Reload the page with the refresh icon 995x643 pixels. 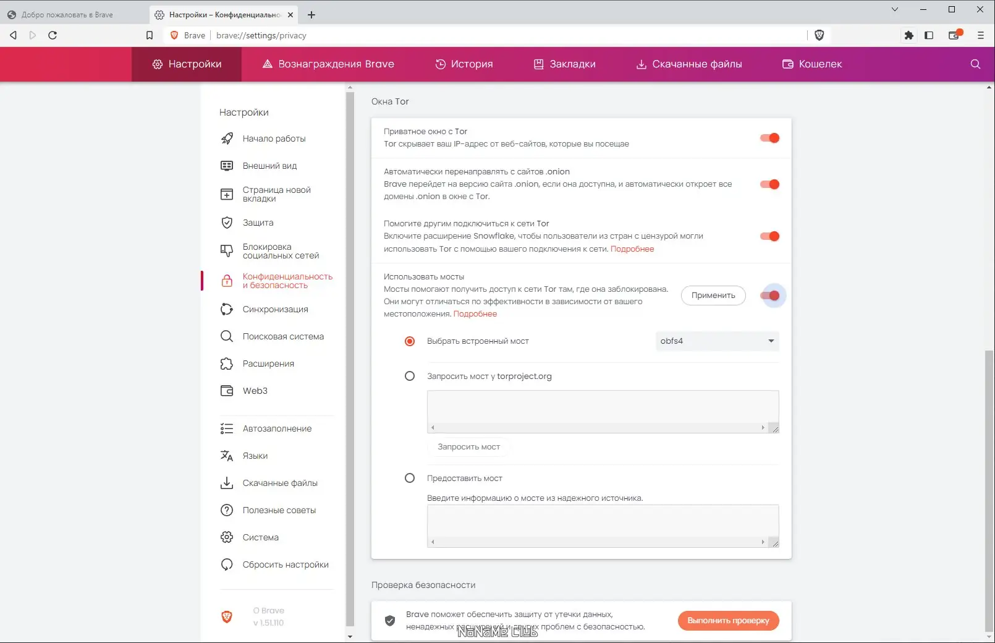(x=53, y=35)
